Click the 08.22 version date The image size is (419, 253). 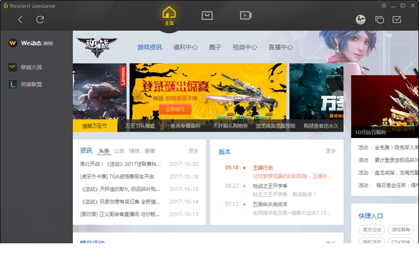[x=231, y=186]
